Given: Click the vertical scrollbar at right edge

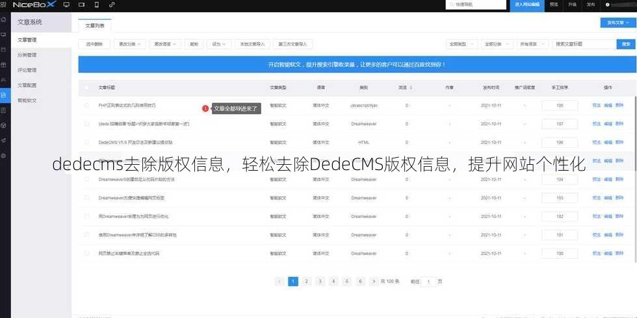Looking at the screenshot, I should point(636,178).
